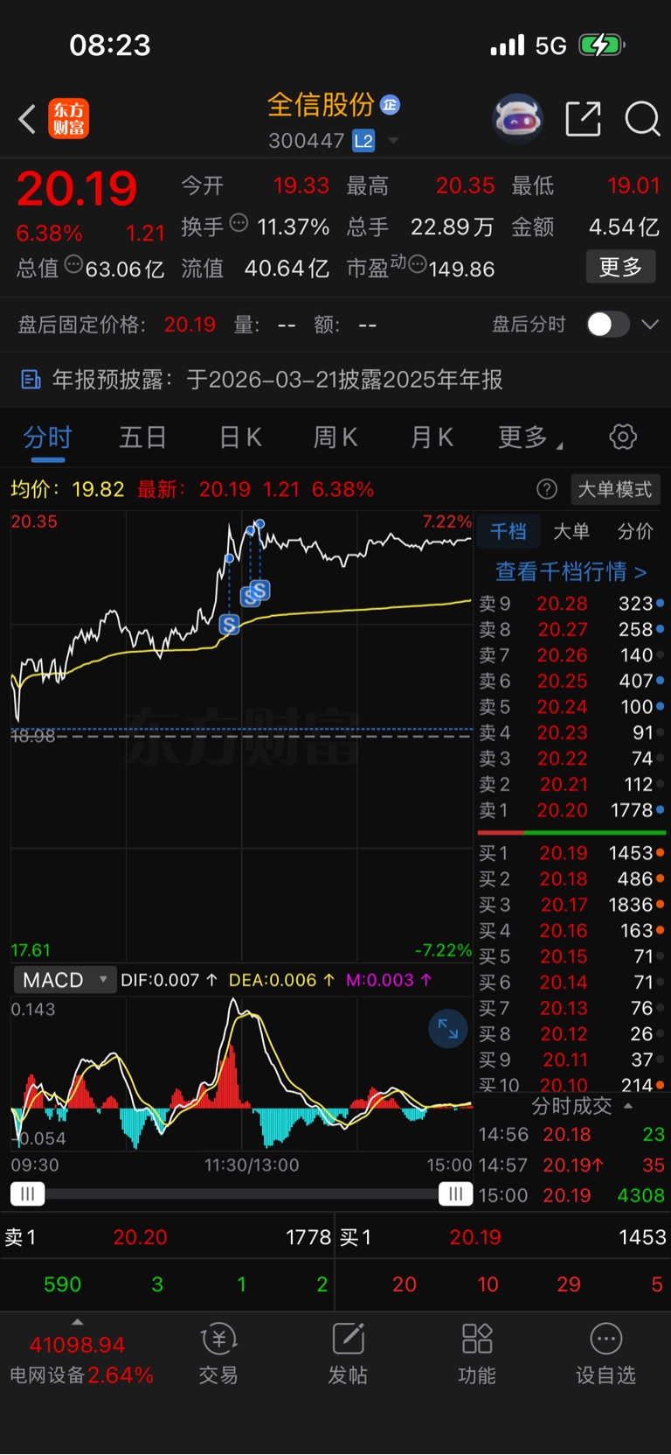The image size is (671, 1455).
Task: Tap the 年报预披露 document icon
Action: click(x=31, y=379)
